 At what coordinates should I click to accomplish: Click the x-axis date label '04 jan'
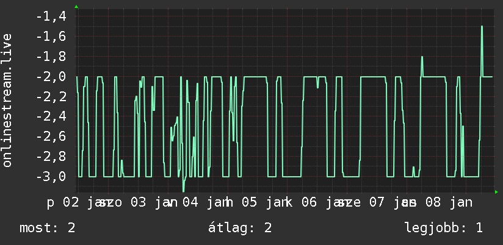(x=206, y=203)
